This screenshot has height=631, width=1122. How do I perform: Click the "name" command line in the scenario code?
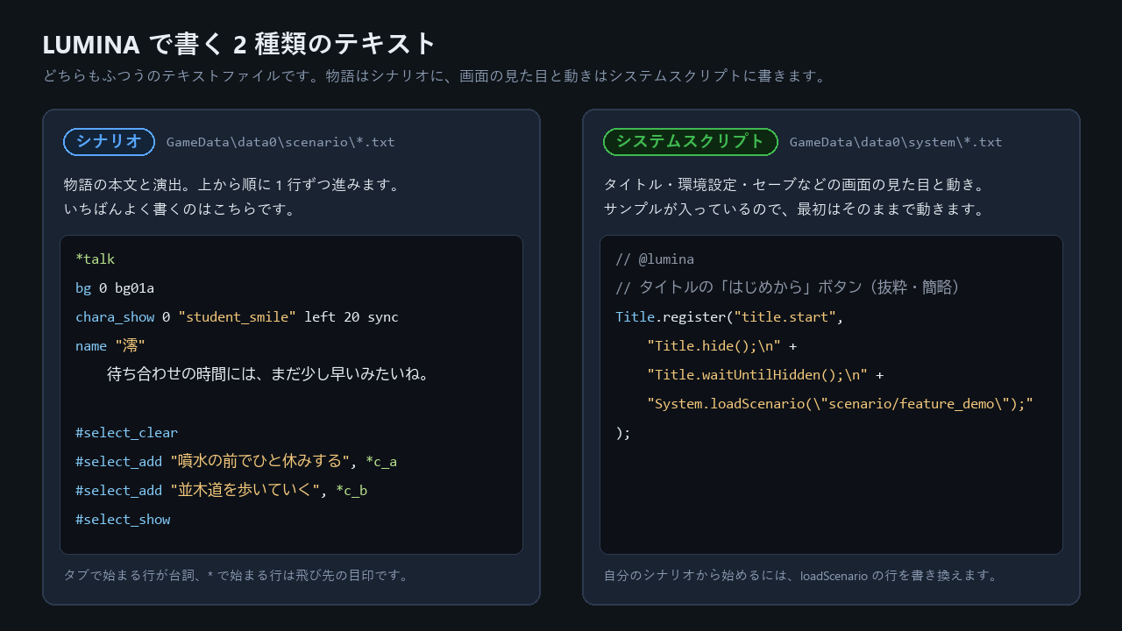(110, 346)
